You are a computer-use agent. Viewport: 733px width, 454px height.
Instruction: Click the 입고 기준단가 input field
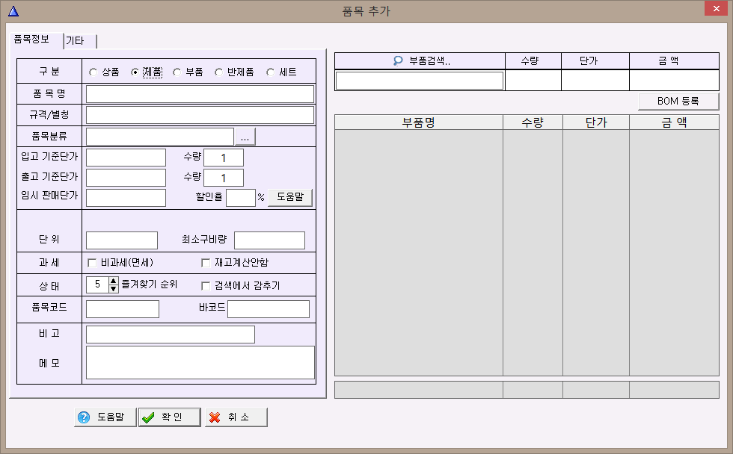tap(126, 158)
